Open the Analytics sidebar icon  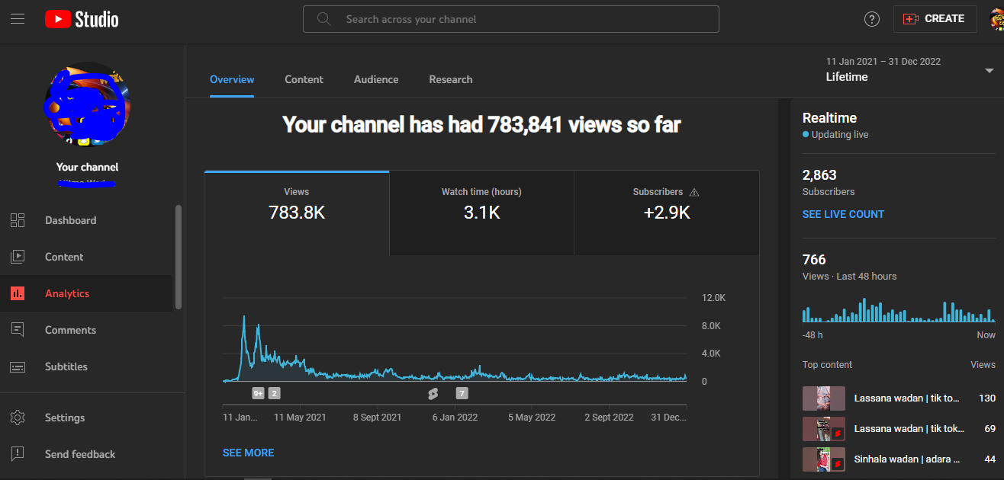pos(18,293)
